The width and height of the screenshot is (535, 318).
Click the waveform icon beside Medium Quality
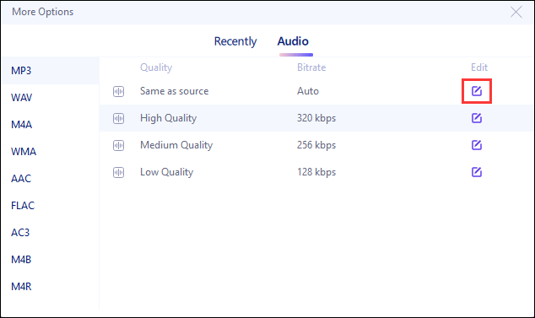118,145
